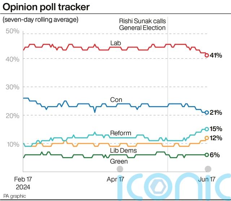This screenshot has height=201, width=231.
Task: Click the teal Reform endpoint circle marker
Action: click(x=207, y=129)
